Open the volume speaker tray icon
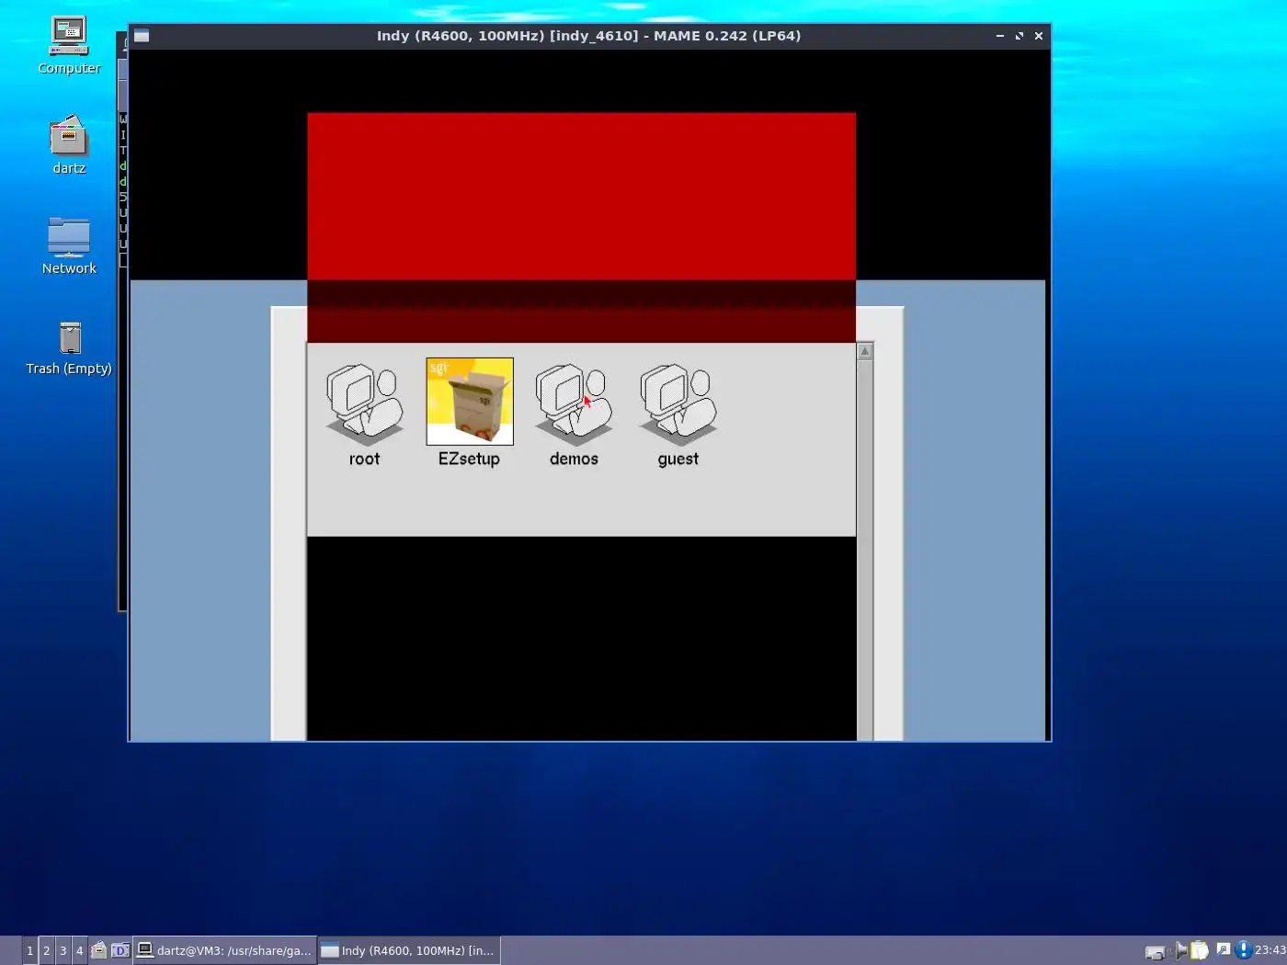 click(1180, 950)
